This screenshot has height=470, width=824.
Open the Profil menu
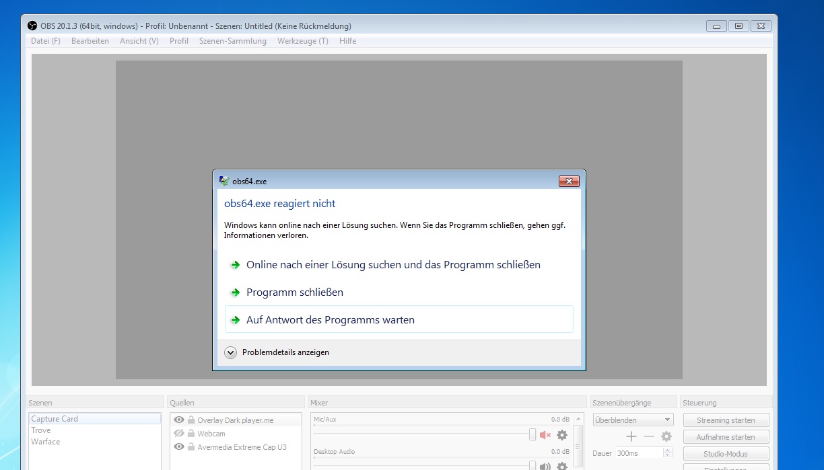179,41
